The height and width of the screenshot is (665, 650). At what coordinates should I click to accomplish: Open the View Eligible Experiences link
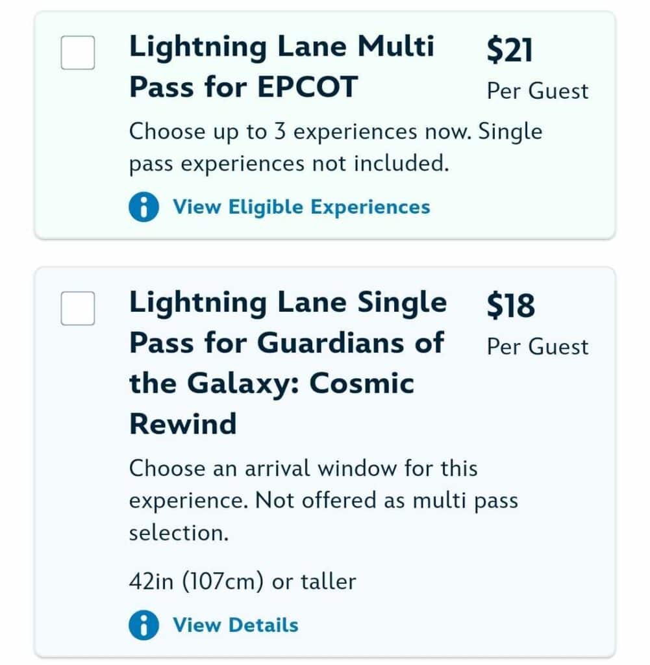[301, 207]
